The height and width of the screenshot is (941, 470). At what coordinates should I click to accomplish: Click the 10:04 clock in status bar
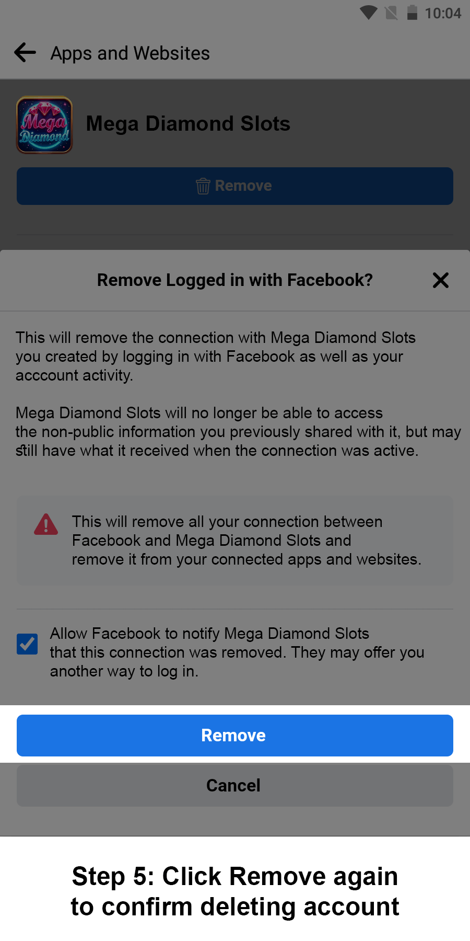[443, 13]
